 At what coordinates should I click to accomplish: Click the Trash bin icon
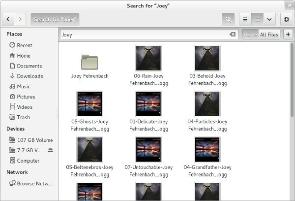point(12,117)
